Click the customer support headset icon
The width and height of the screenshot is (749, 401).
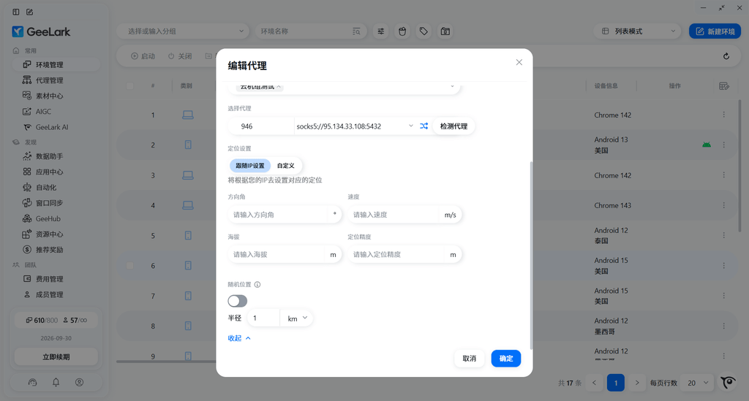(x=32, y=382)
